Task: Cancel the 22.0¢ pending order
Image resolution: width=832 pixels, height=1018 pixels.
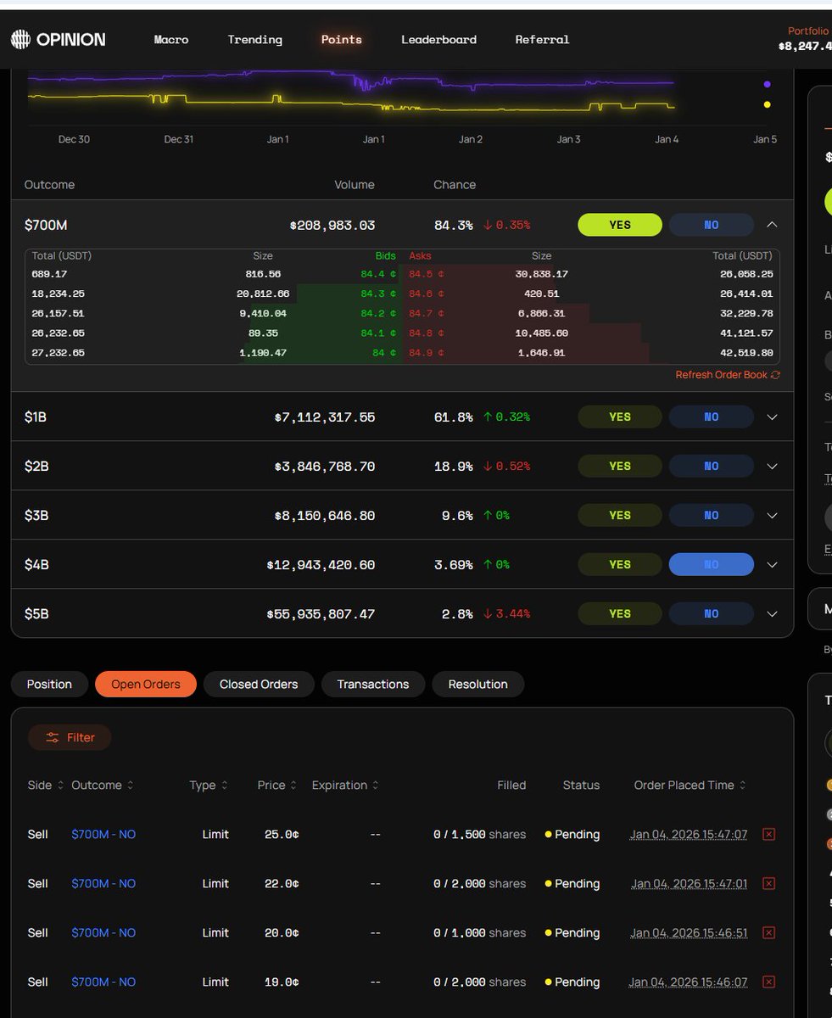Action: (x=768, y=884)
